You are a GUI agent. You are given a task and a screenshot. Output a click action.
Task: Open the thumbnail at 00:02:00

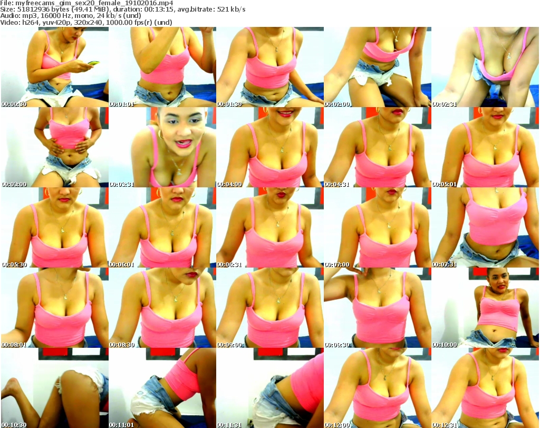pyautogui.click(x=377, y=67)
